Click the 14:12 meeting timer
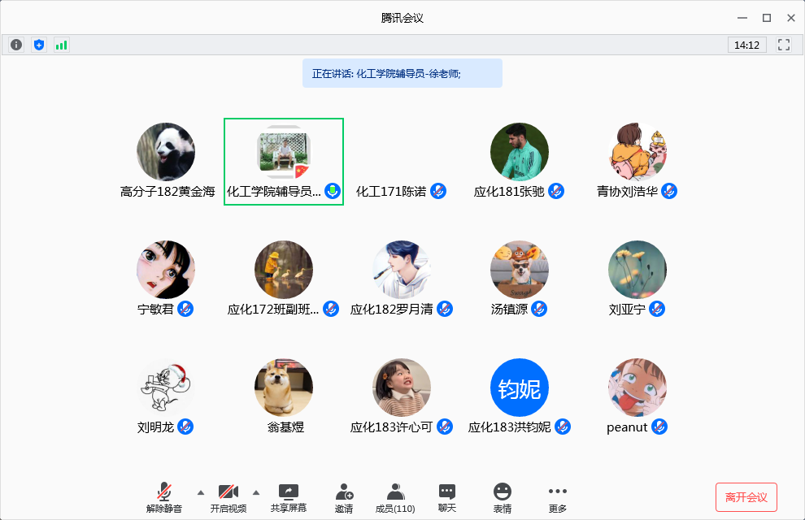 746,45
